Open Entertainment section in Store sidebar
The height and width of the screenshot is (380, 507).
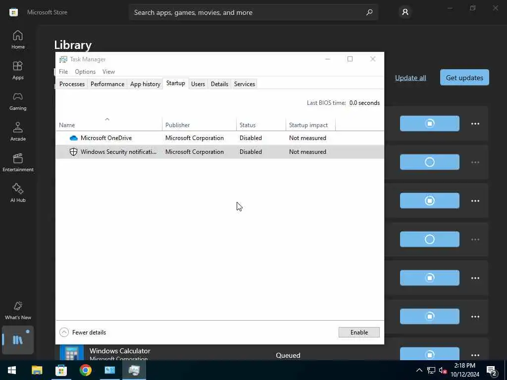point(18,162)
